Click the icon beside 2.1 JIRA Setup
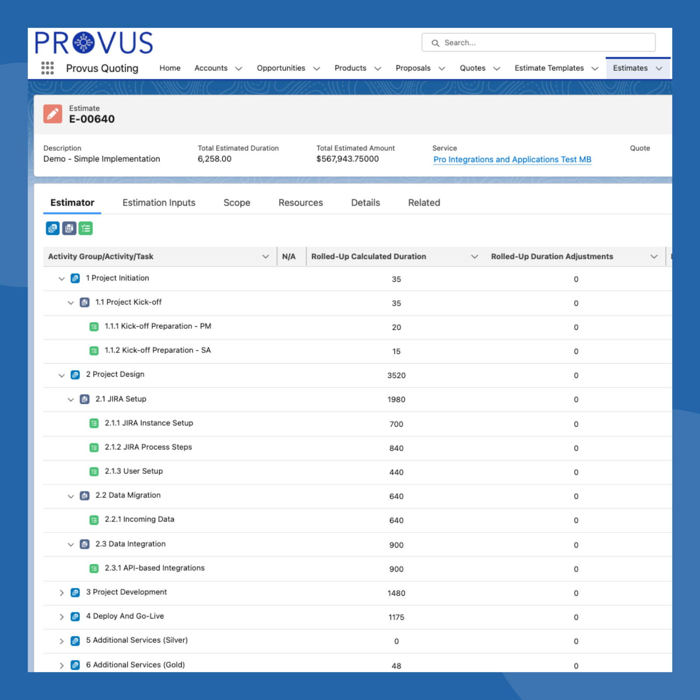700x700 pixels. (x=84, y=399)
